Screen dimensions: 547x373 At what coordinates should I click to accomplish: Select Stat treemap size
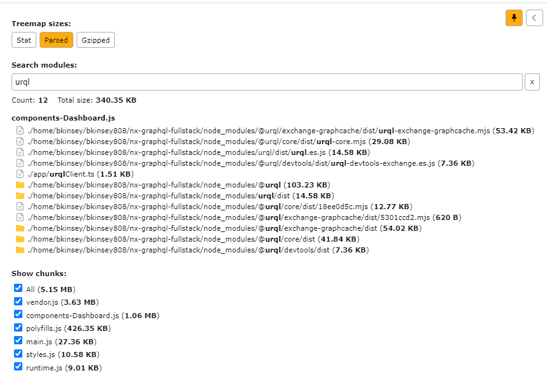click(24, 40)
